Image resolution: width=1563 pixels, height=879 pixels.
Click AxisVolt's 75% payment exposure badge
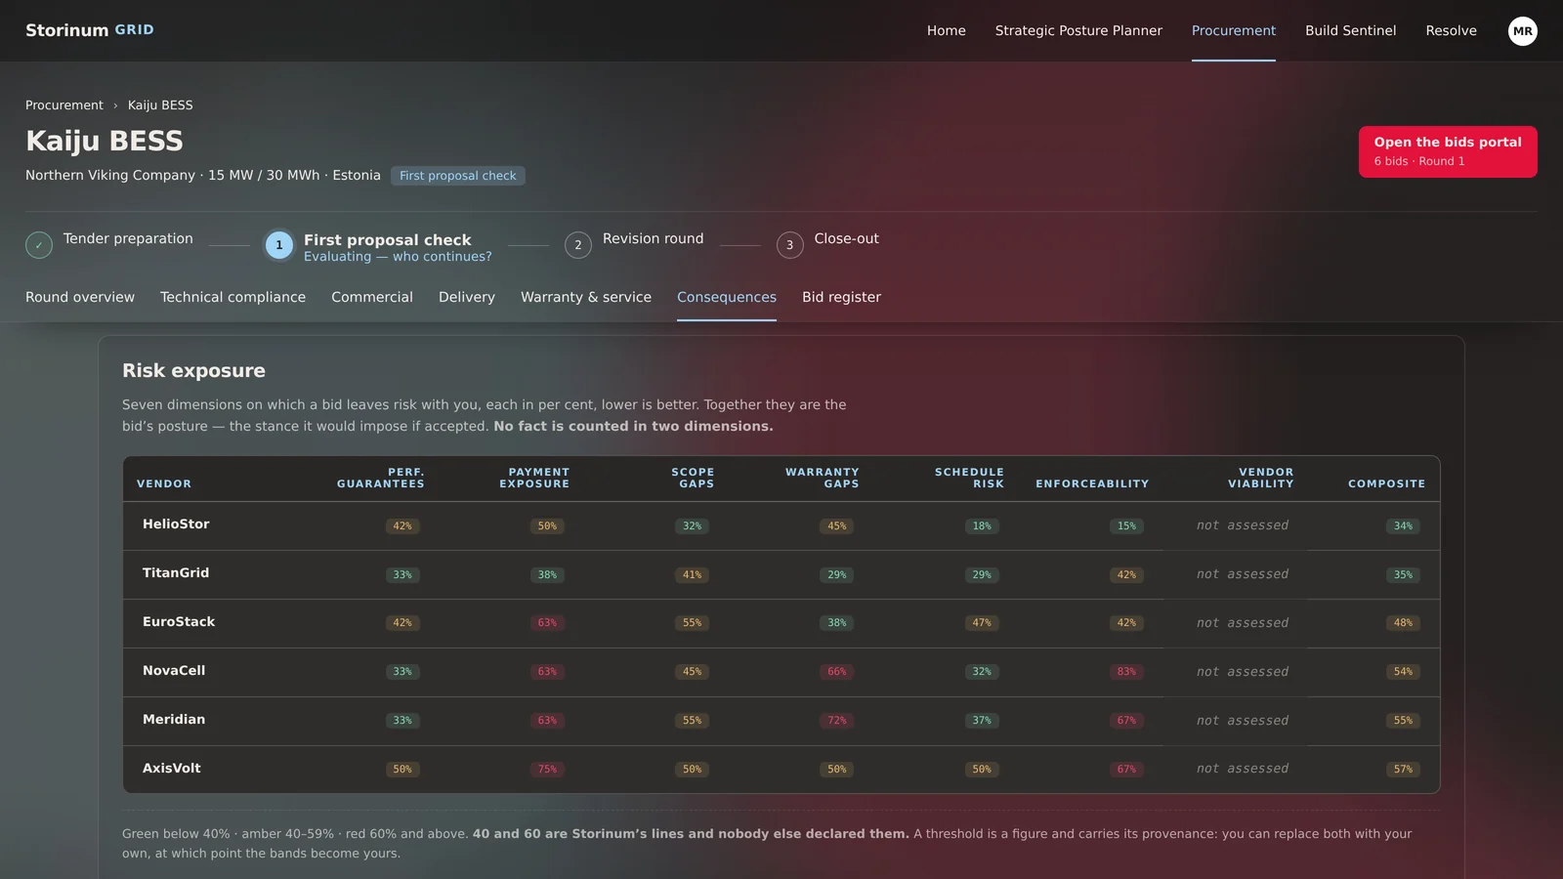[x=547, y=770]
